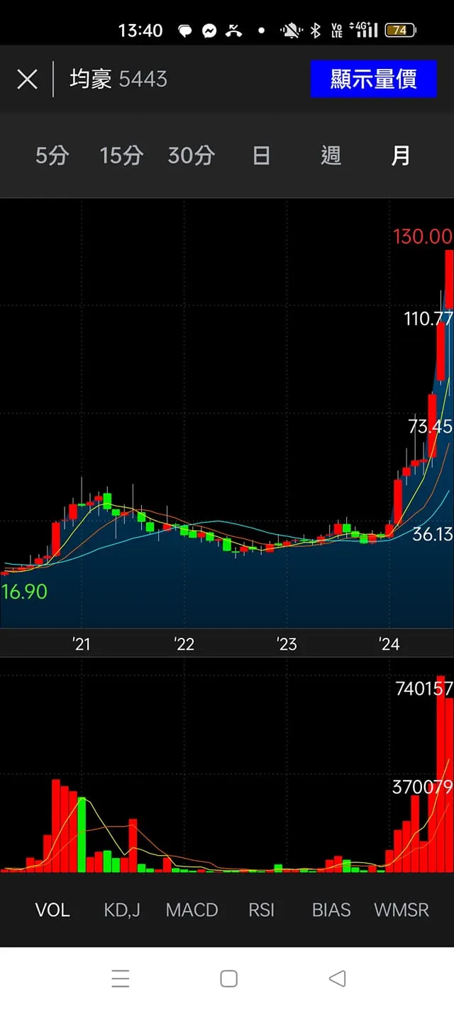Tap the chat bubble notification icon
The image size is (454, 1010).
(185, 31)
